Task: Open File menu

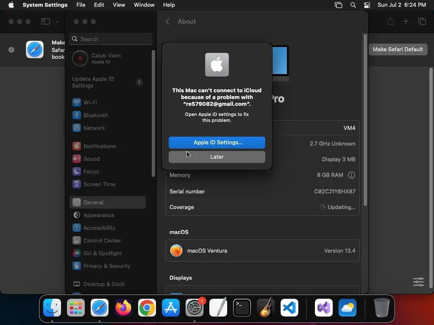Action: 81,5
